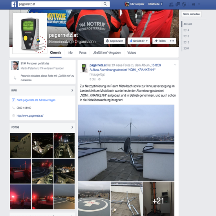The height and width of the screenshot is (216, 216).
Task: Click the Teilen button
Action: 160,41
